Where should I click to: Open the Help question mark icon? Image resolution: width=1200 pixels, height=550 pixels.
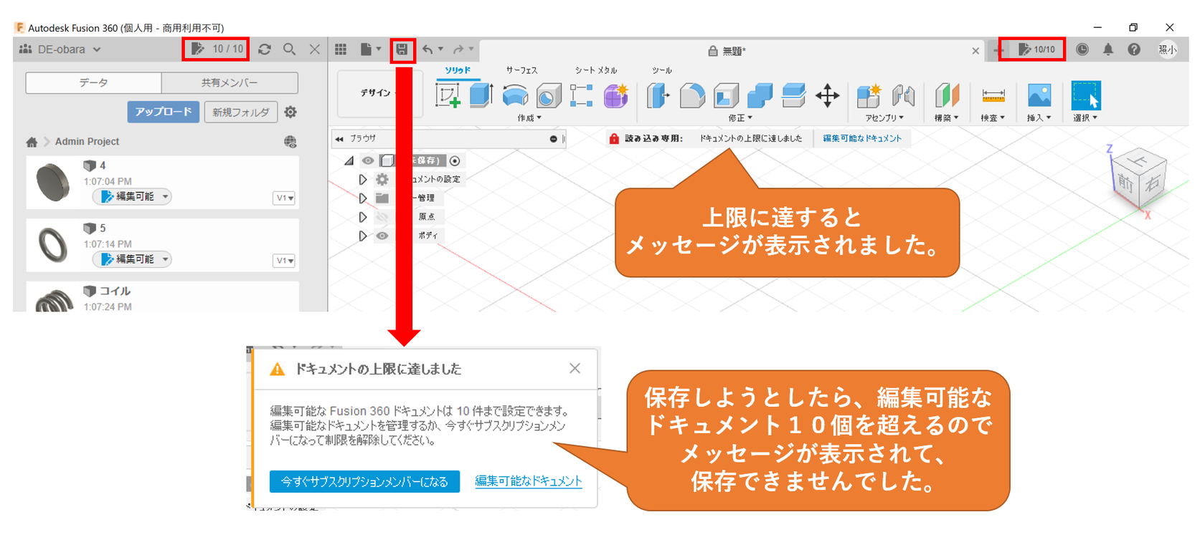tap(1134, 49)
